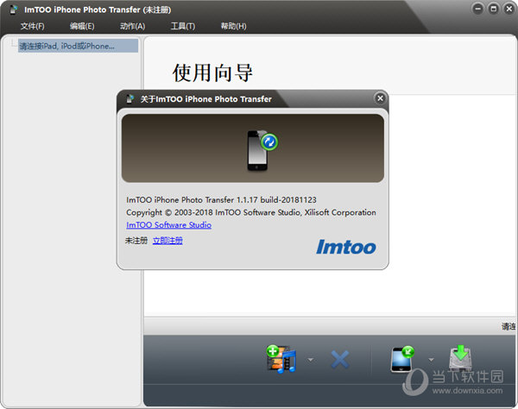Screen dimensions: 518x409
Task: Open the 文件(F) menu
Action: pos(33,26)
